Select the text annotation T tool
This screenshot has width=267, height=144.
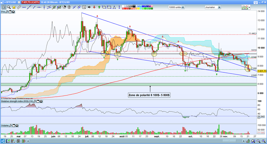[84, 7]
